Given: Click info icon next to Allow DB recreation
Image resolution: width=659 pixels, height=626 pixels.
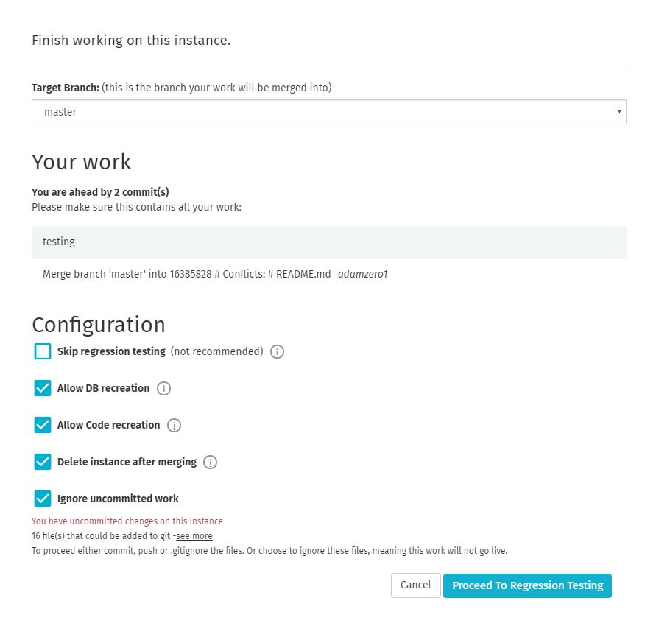Looking at the screenshot, I should pyautogui.click(x=164, y=389).
